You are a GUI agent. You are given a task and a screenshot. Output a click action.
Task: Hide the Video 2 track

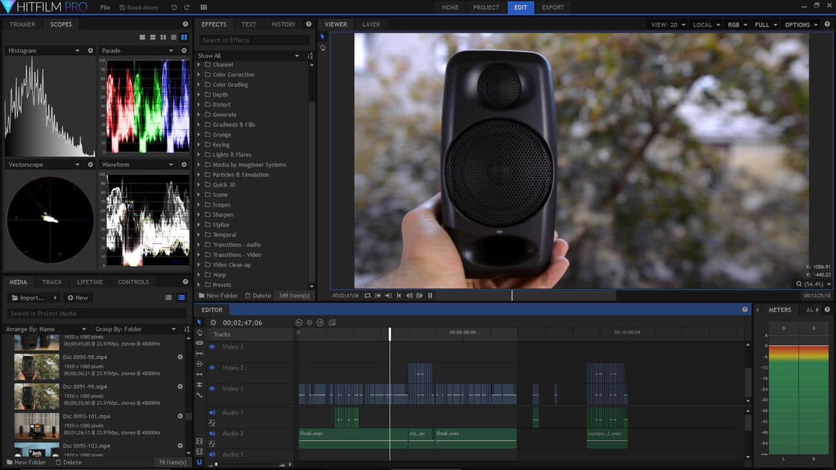click(x=211, y=368)
